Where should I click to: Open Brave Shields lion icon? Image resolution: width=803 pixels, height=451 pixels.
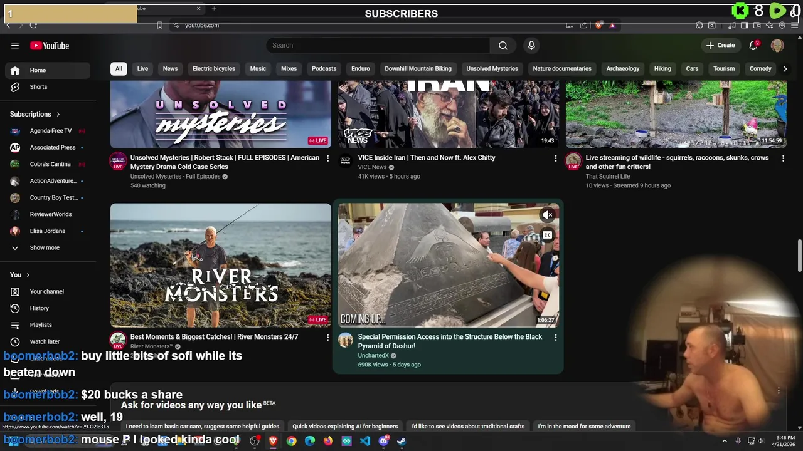click(598, 25)
